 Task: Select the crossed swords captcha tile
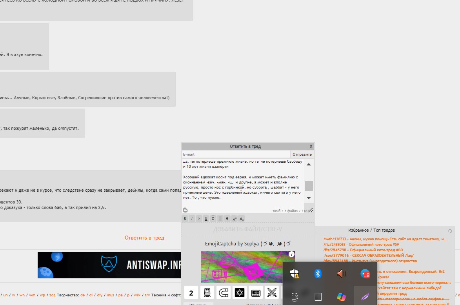272,293
